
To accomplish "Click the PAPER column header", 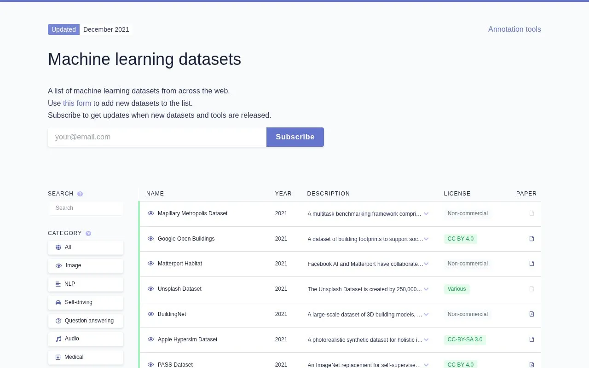I will click(526, 194).
